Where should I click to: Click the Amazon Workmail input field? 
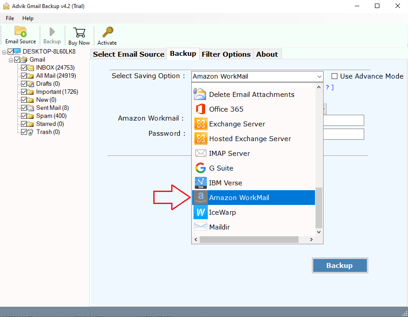344,120
